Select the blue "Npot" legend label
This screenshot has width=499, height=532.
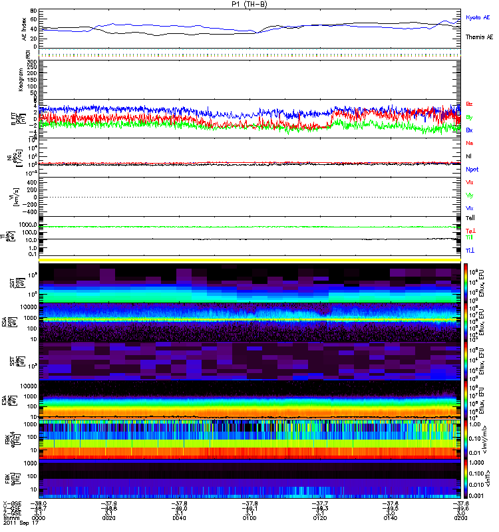472,170
